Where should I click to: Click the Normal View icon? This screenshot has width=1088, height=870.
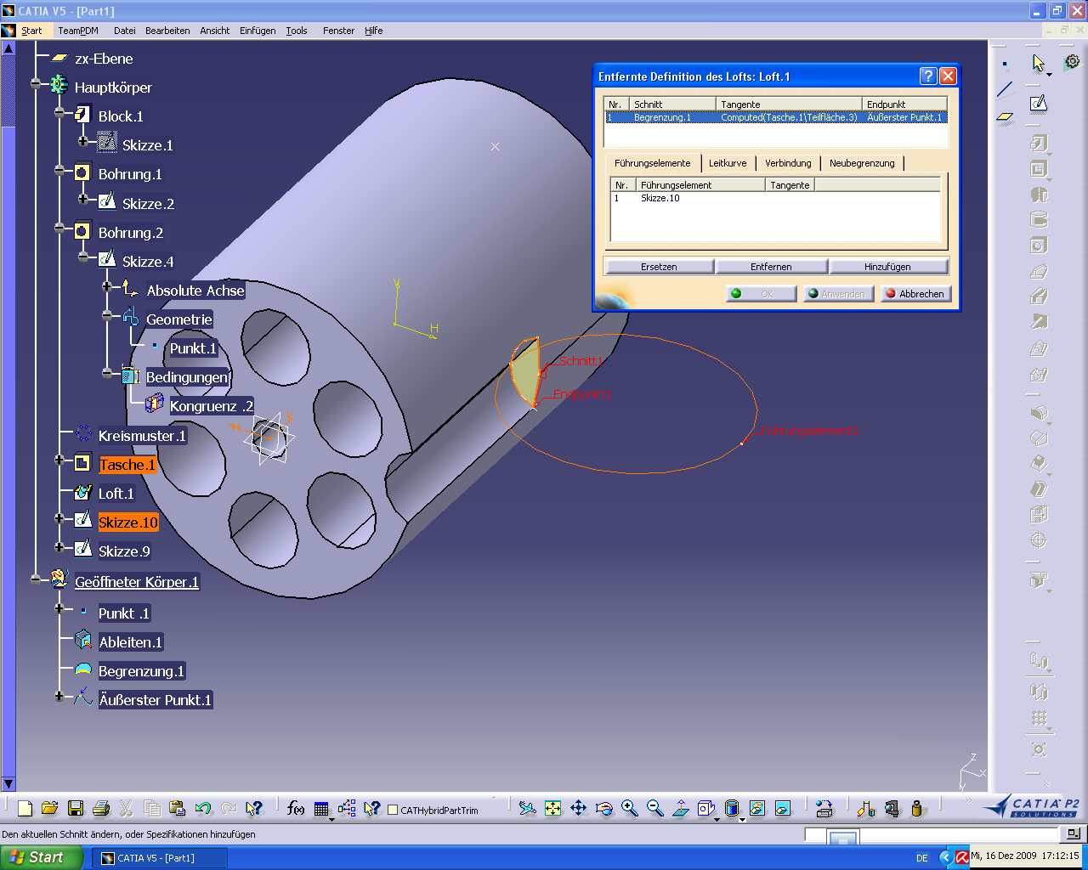pos(681,808)
